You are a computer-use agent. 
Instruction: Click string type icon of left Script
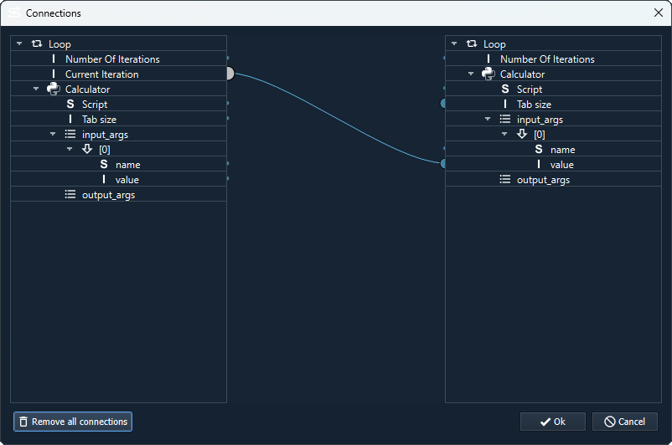[x=70, y=104]
